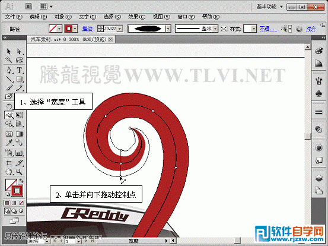
Task: Select the Pen tool
Action: coord(8,70)
